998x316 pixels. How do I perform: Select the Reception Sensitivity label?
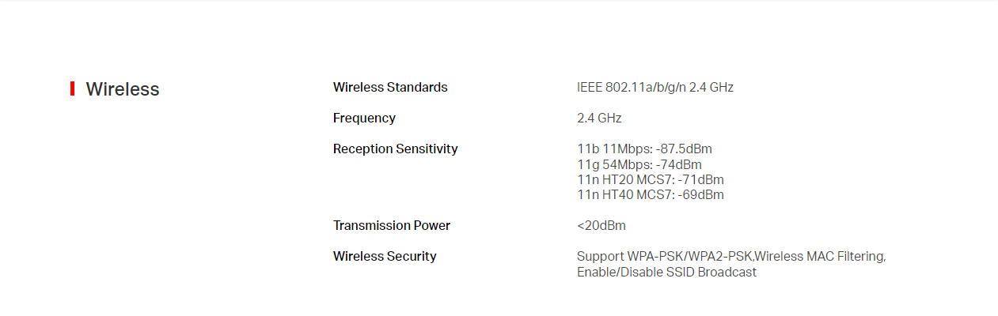pyautogui.click(x=395, y=149)
